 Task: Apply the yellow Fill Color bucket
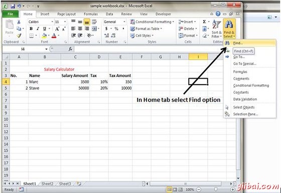coord(44,36)
